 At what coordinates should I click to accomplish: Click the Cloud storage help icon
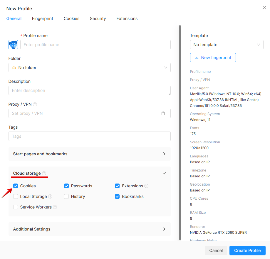pyautogui.click(x=44, y=173)
